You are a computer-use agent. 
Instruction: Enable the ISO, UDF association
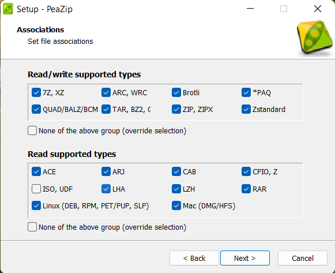(x=36, y=189)
